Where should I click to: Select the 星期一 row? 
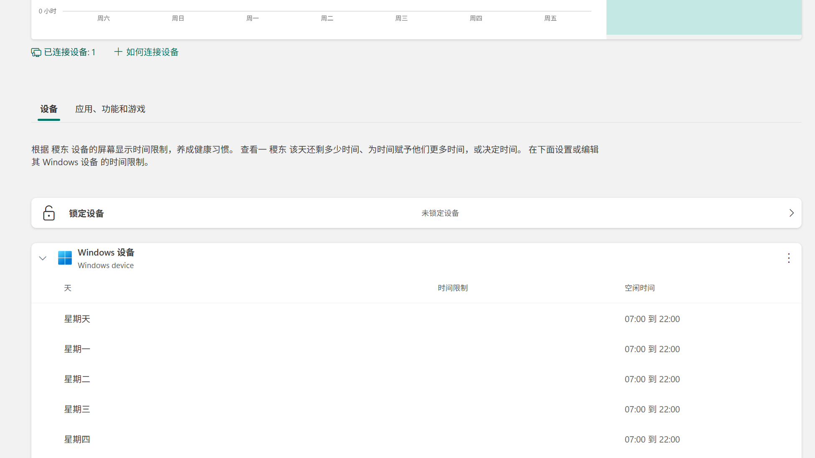416,349
